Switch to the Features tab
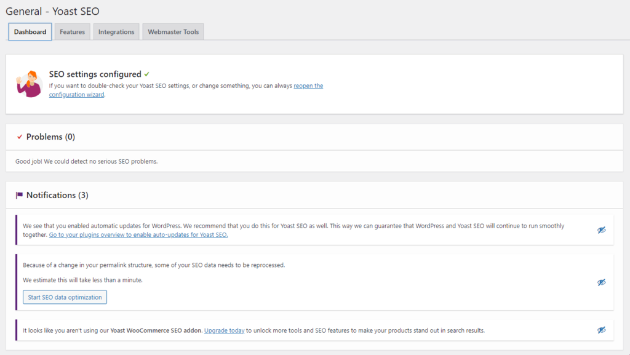The height and width of the screenshot is (355, 630). tap(72, 31)
